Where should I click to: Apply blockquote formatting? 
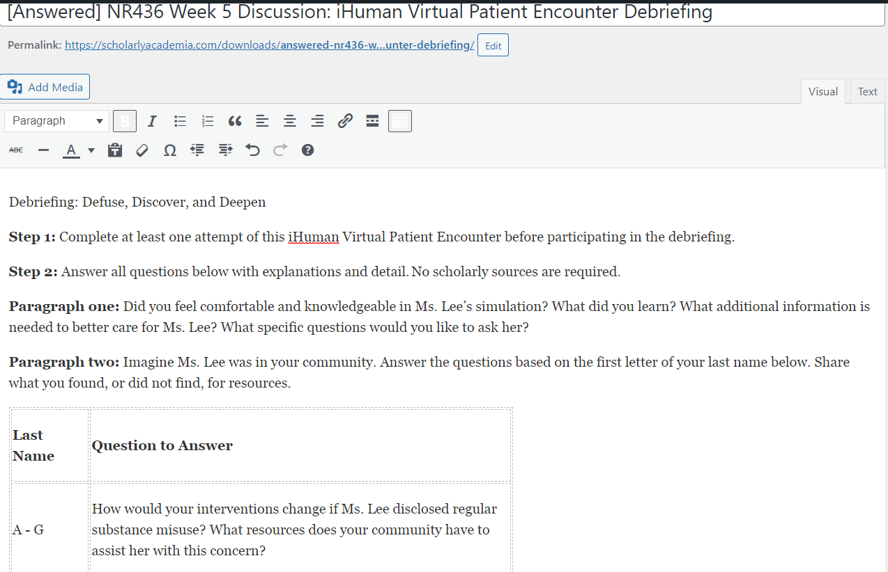[x=235, y=121]
